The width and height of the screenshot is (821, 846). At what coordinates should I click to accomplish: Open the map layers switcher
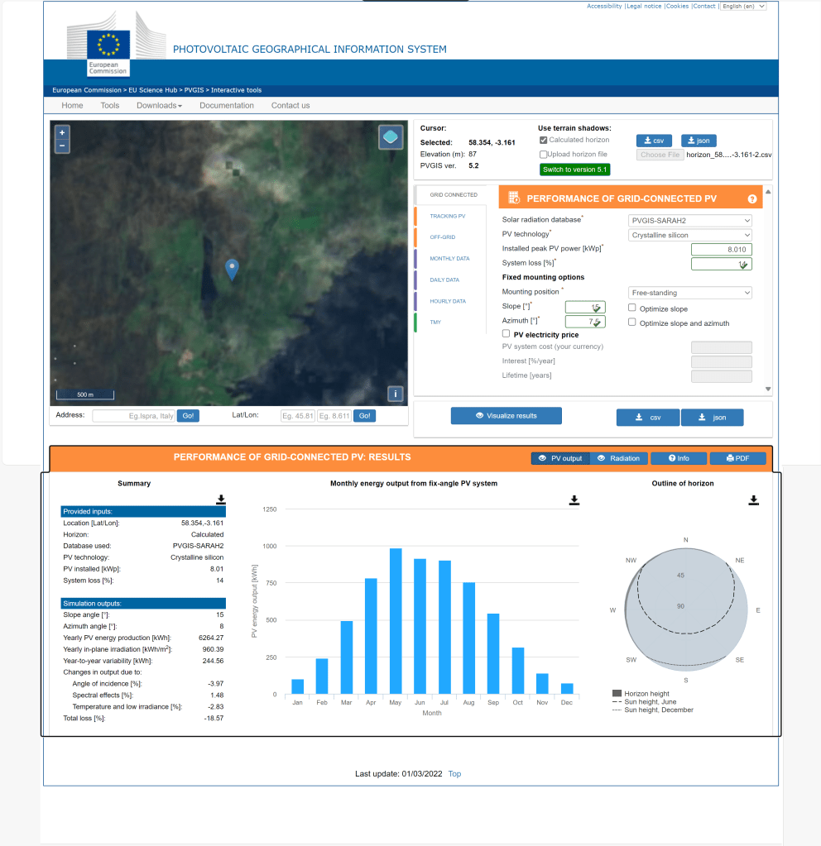click(391, 137)
